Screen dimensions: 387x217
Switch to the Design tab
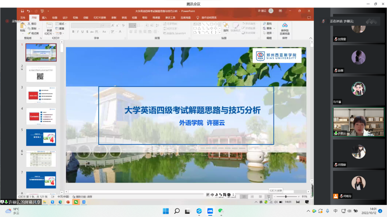(x=65, y=18)
